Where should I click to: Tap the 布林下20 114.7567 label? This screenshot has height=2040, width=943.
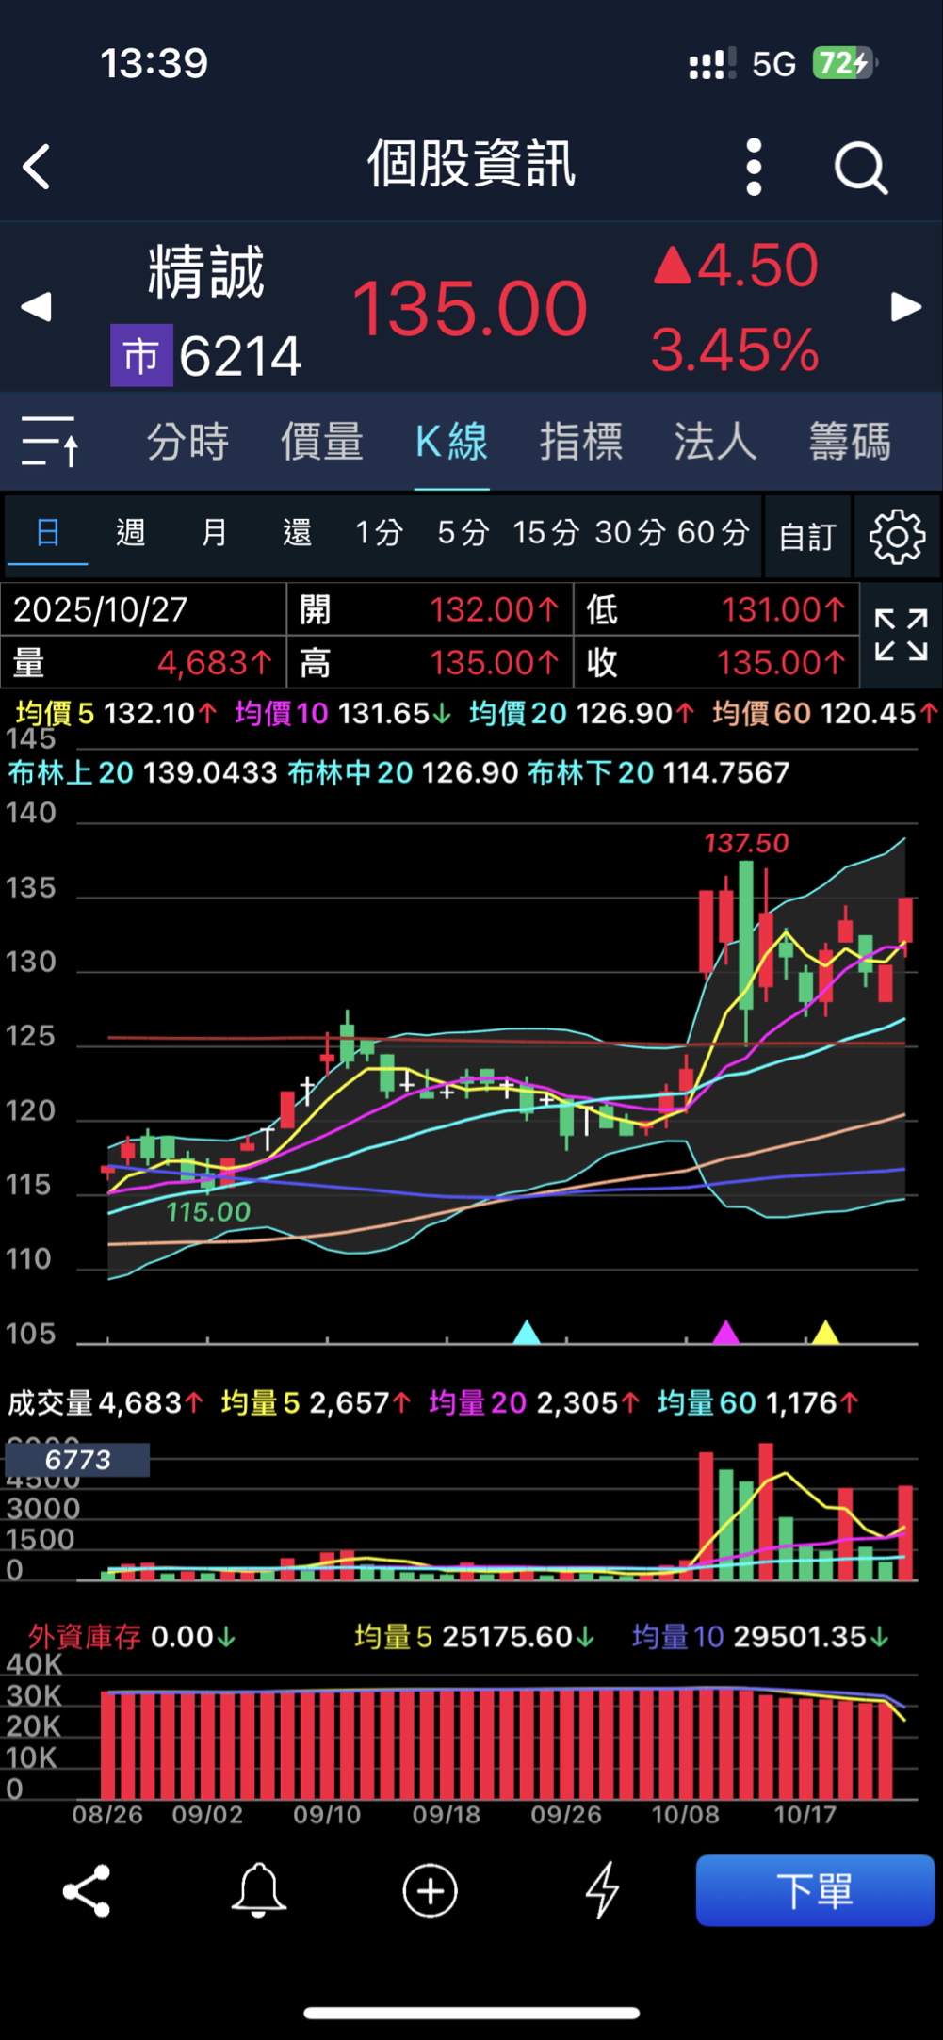click(658, 773)
